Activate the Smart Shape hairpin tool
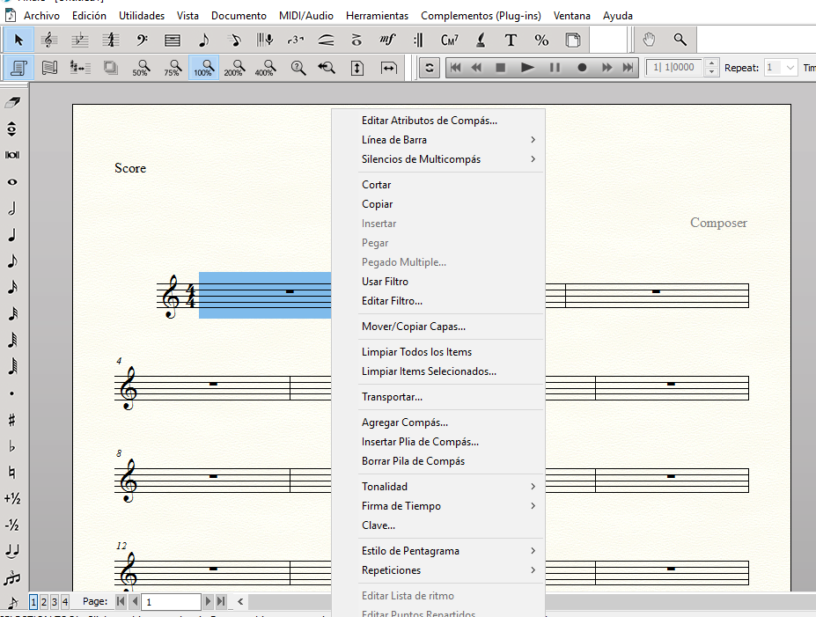This screenshot has width=816, height=617. point(326,40)
